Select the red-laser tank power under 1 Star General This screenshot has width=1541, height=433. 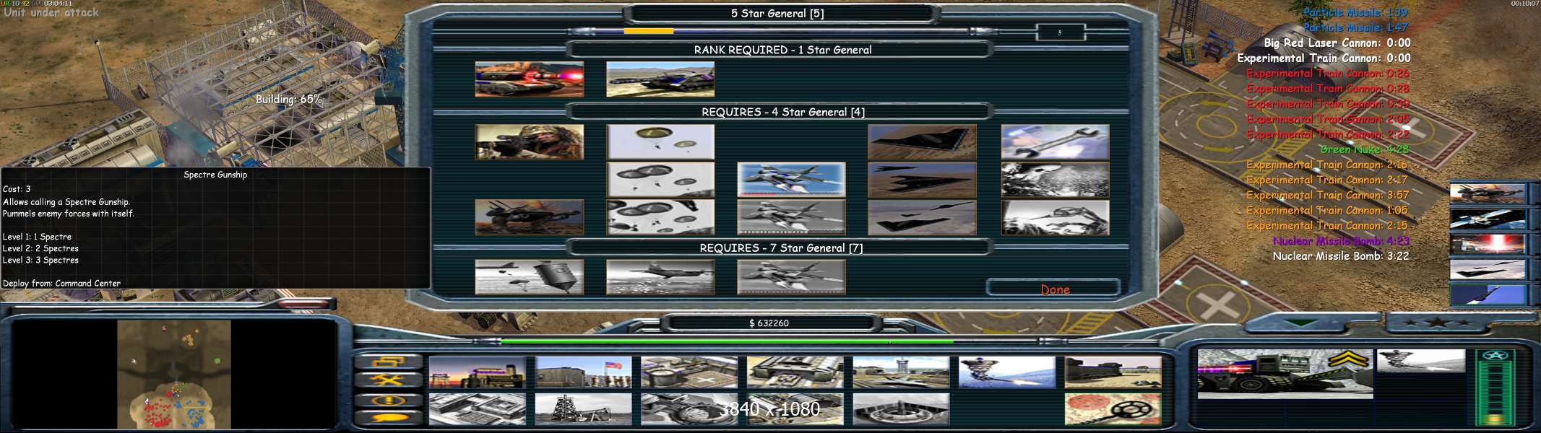[529, 79]
